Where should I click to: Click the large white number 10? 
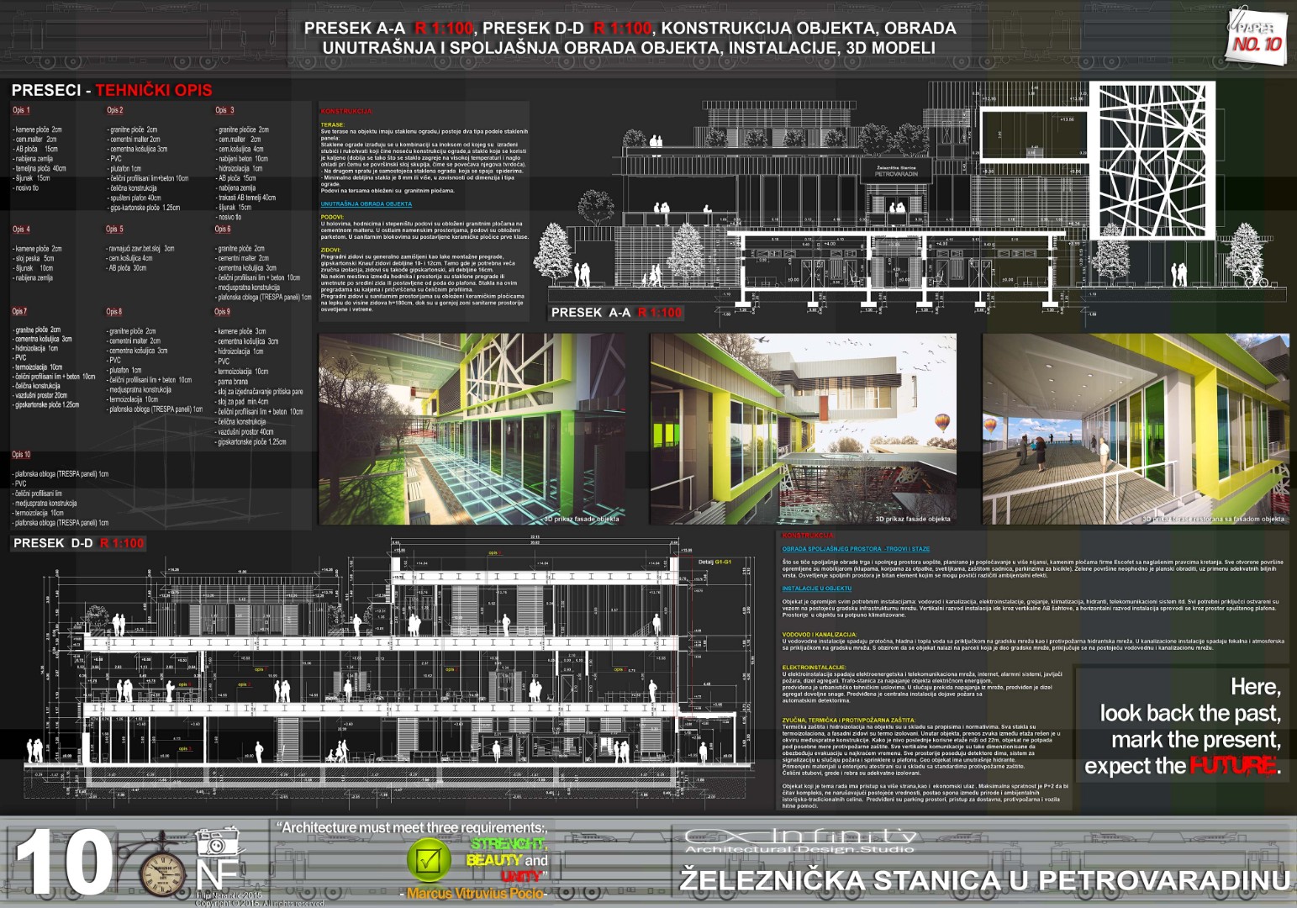click(x=64, y=863)
